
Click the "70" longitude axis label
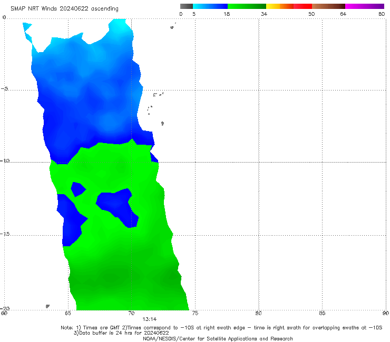(131, 313)
